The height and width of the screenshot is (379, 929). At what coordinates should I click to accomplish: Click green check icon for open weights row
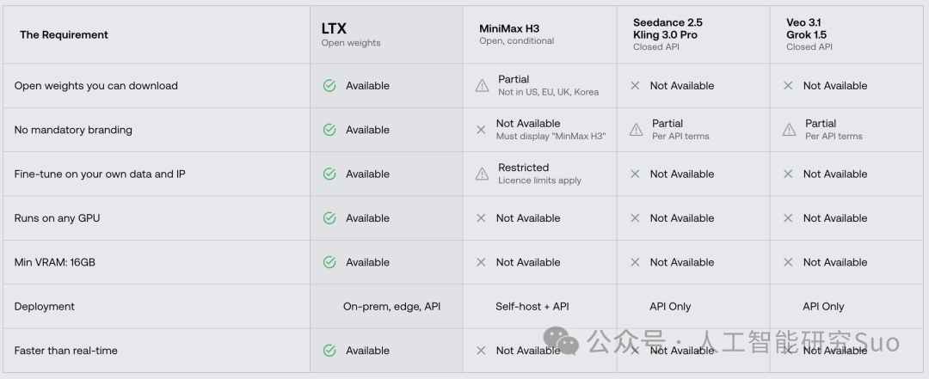point(329,86)
